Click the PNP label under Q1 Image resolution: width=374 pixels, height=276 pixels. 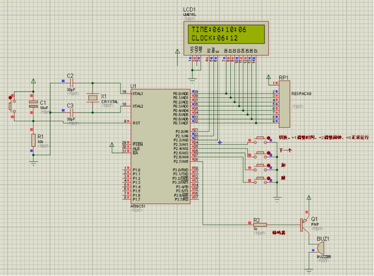coord(315,225)
